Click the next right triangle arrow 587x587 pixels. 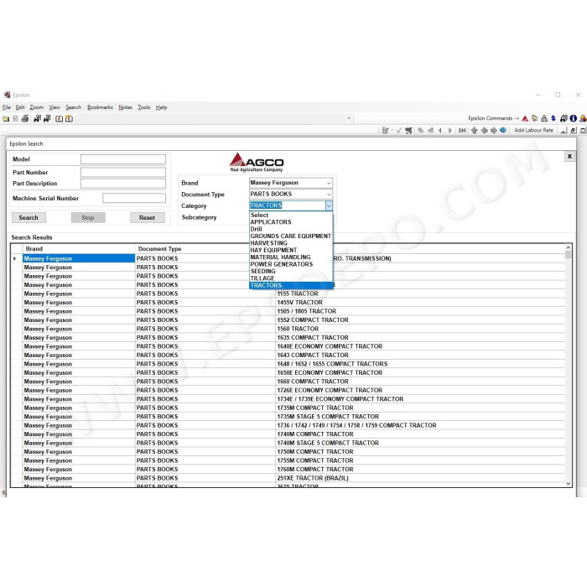coord(450,130)
